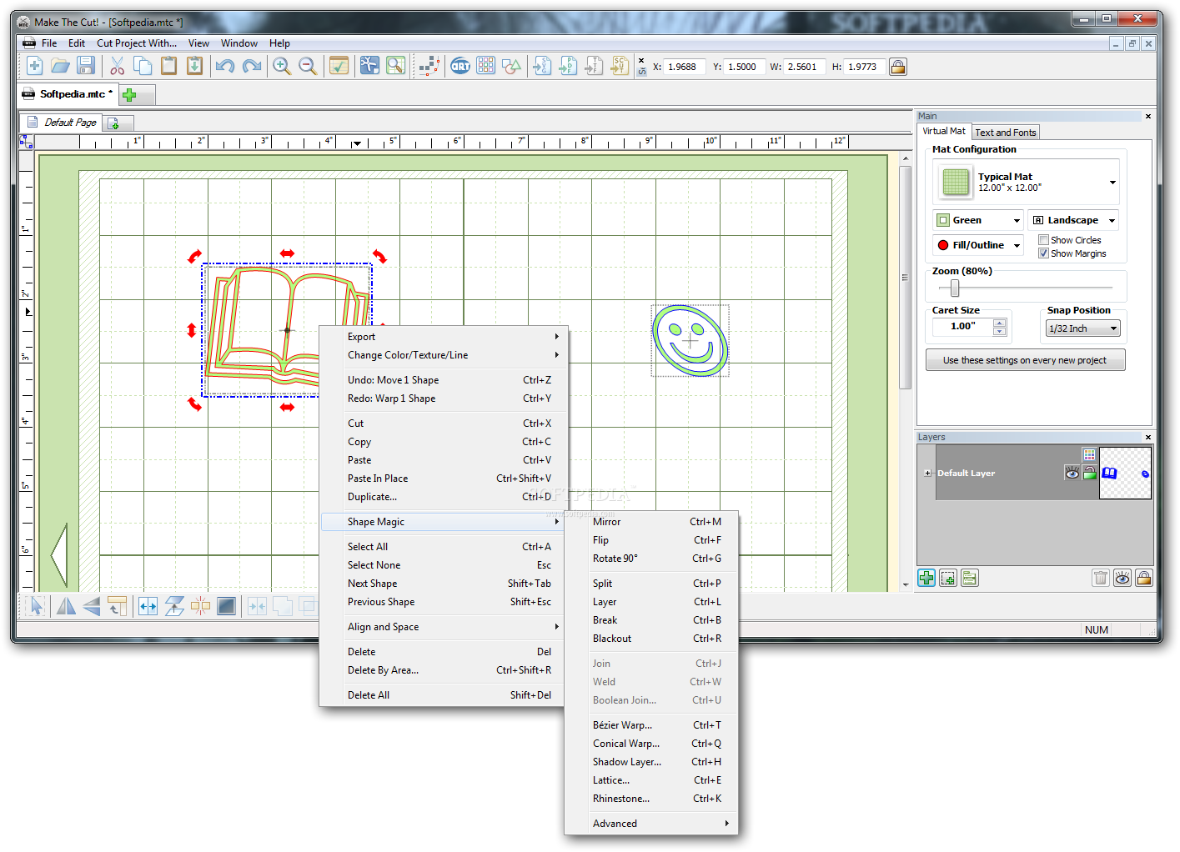This screenshot has width=1180, height=852.
Task: Open the Fill/Outline display dropdown
Action: click(978, 245)
